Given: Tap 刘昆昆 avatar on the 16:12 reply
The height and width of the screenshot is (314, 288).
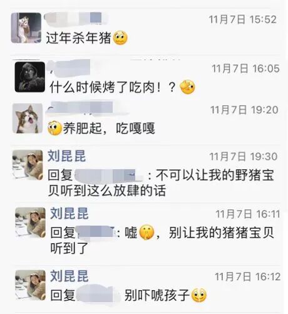Looking at the screenshot, I should [x=30, y=285].
